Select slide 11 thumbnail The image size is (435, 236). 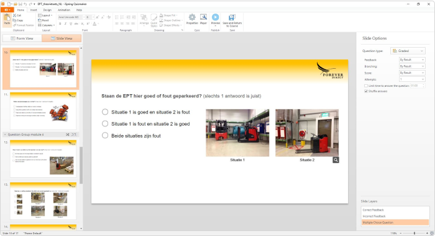click(x=43, y=111)
